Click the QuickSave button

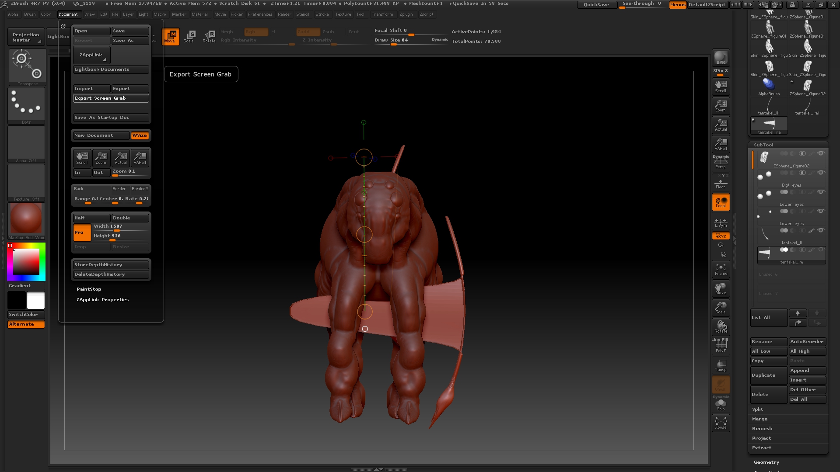pyautogui.click(x=596, y=5)
